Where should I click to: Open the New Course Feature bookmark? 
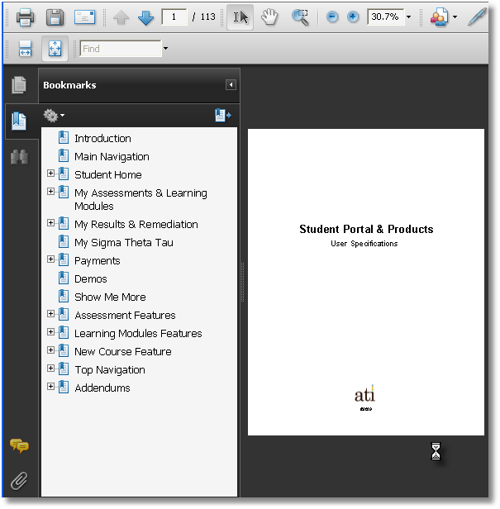click(122, 352)
